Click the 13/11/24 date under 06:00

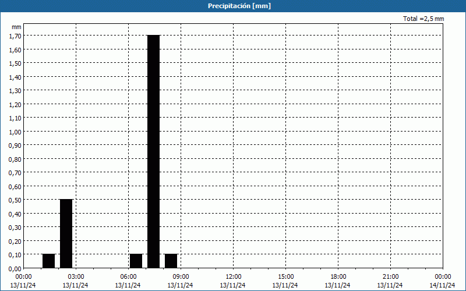pyautogui.click(x=128, y=285)
